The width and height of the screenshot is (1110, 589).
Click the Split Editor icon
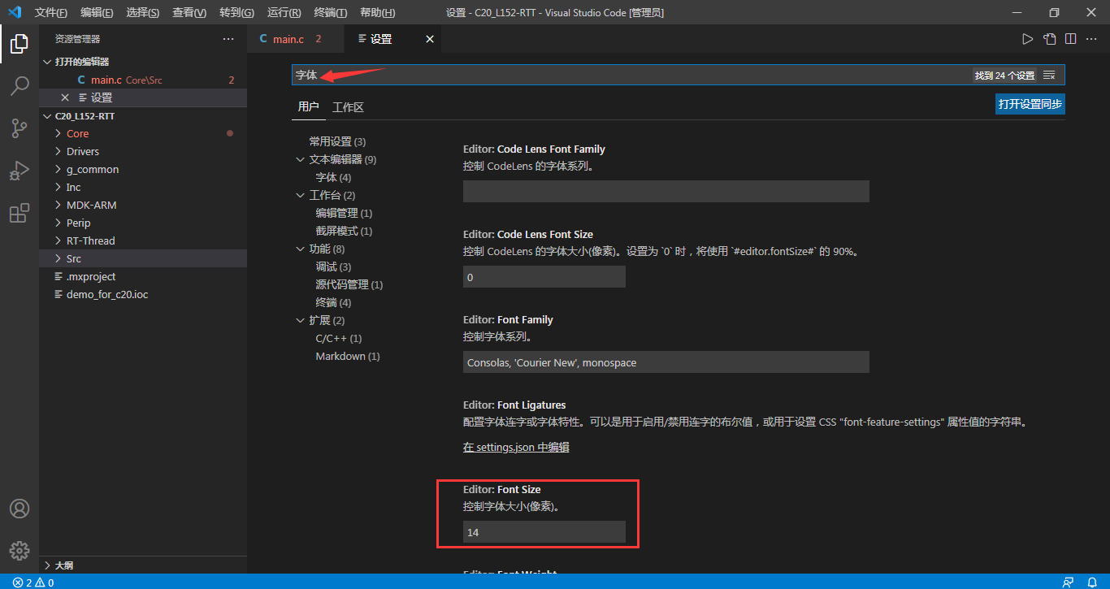[x=1071, y=39]
